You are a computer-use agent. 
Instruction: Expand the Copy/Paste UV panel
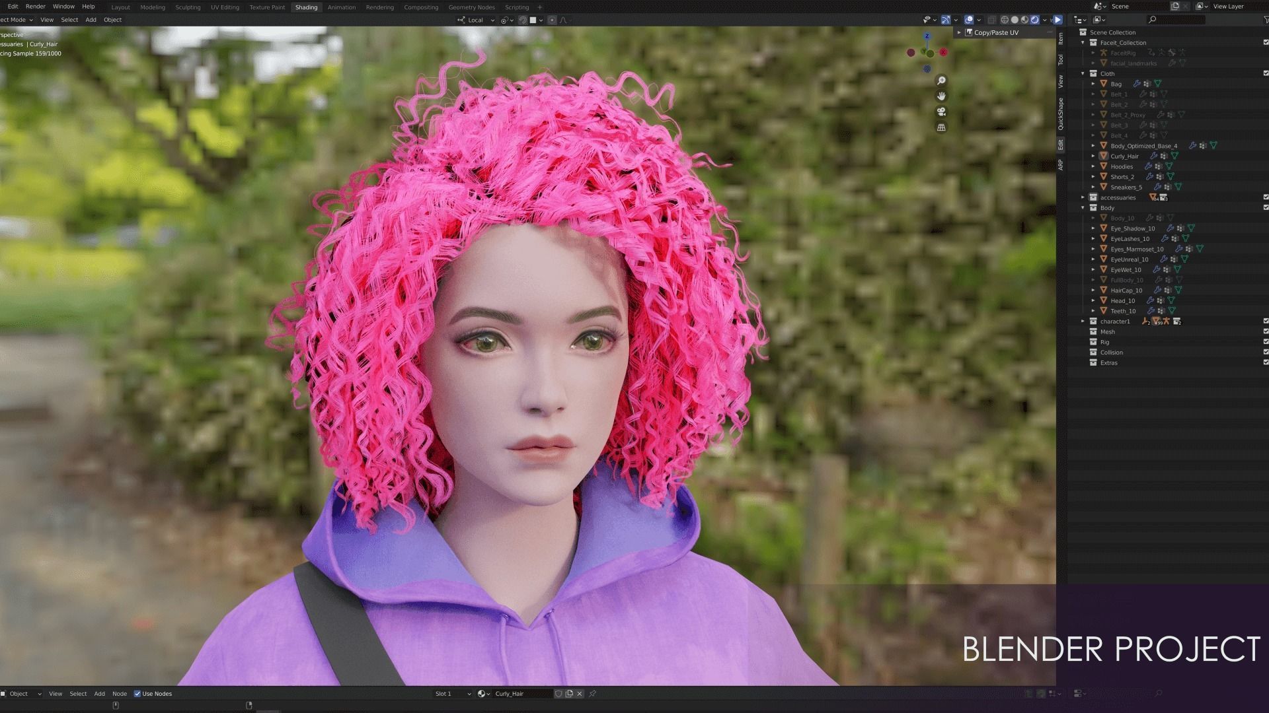[959, 32]
